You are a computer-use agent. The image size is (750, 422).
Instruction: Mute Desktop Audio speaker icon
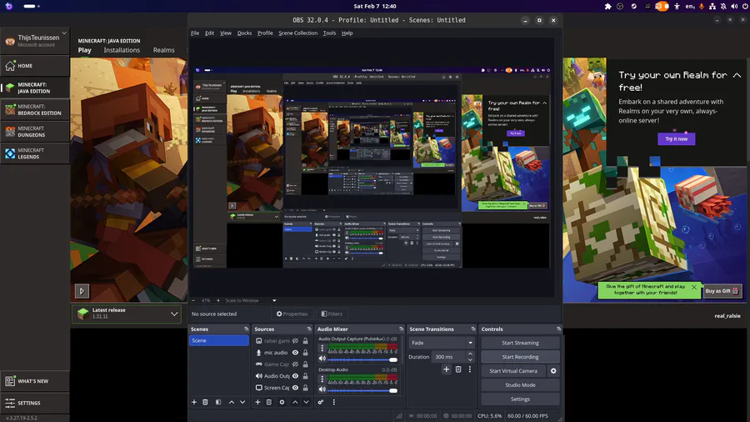coord(322,389)
